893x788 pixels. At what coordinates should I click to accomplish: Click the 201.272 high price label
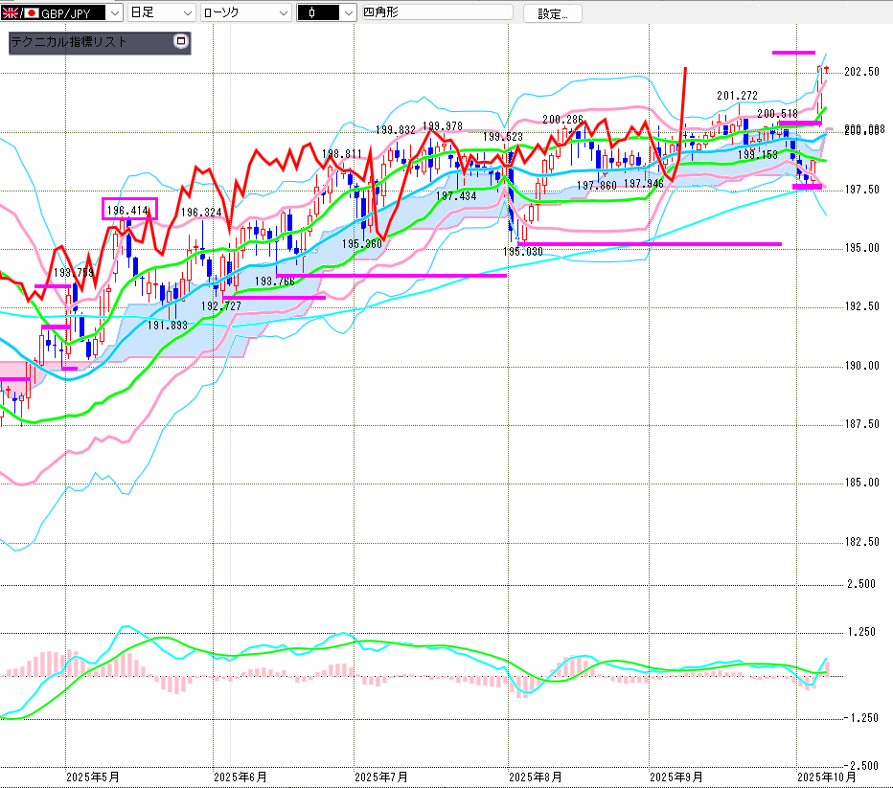(737, 95)
